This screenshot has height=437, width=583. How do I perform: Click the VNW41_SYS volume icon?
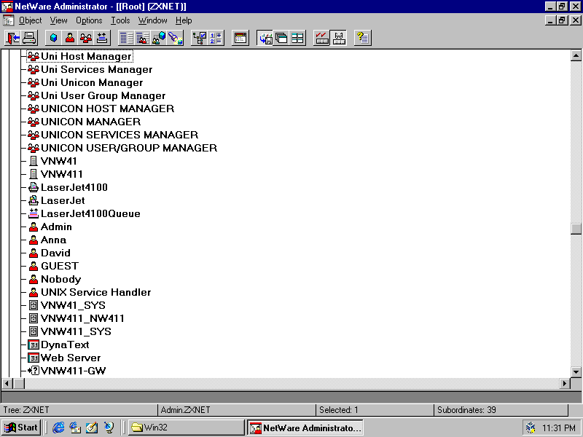(34, 305)
